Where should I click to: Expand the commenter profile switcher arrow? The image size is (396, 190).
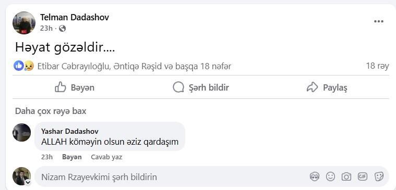pyautogui.click(x=28, y=182)
